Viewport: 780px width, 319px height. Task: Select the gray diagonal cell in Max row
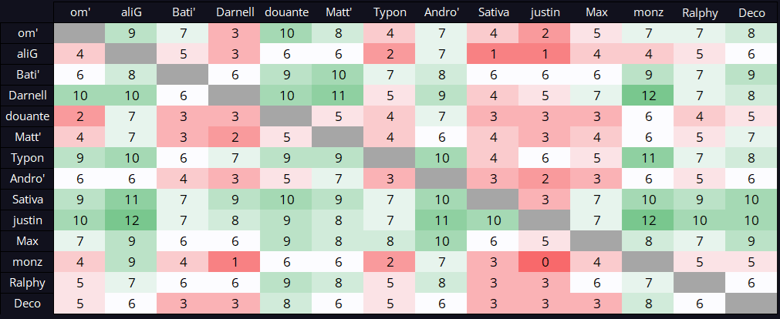click(x=596, y=242)
